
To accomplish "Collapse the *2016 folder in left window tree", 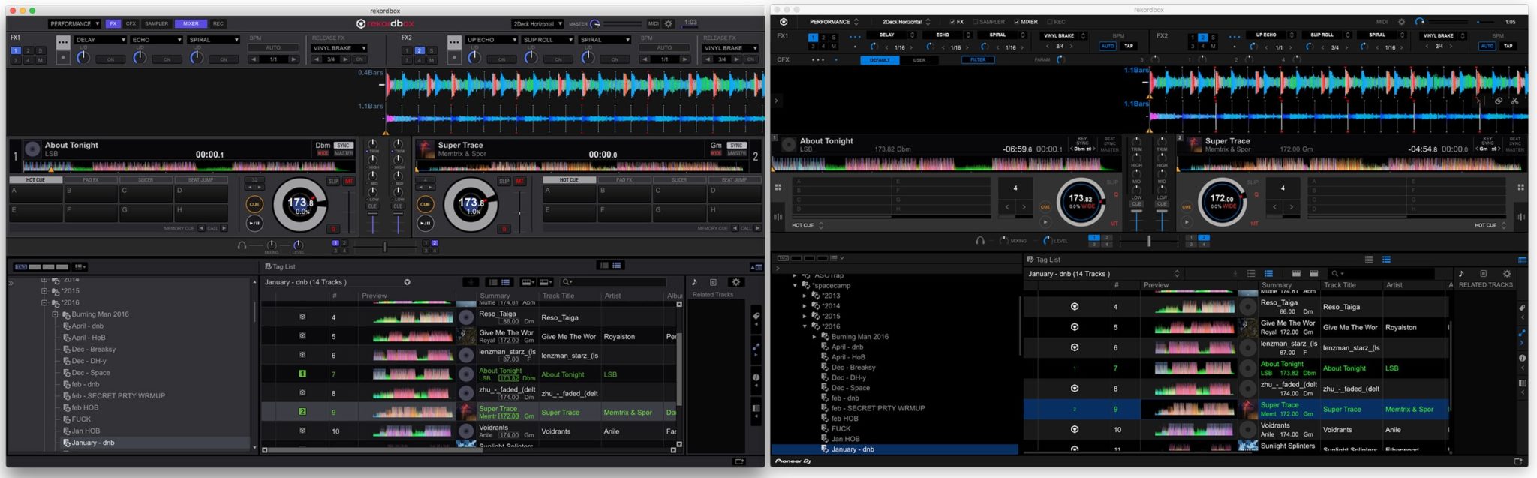I will (44, 303).
